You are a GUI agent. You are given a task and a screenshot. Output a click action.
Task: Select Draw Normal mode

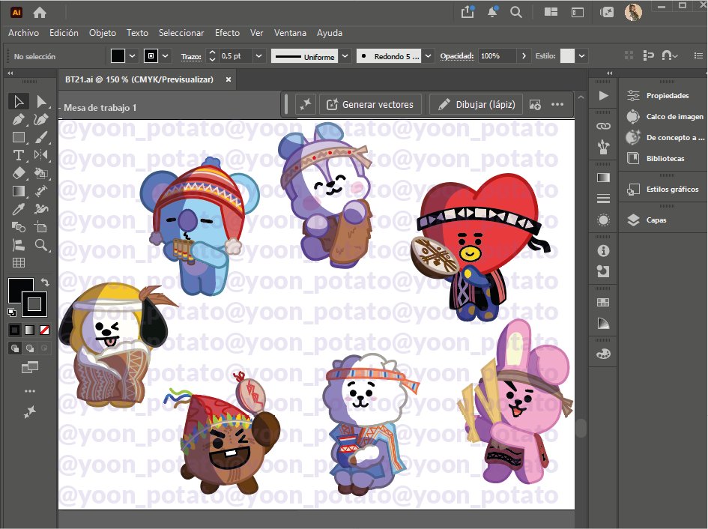(15, 348)
